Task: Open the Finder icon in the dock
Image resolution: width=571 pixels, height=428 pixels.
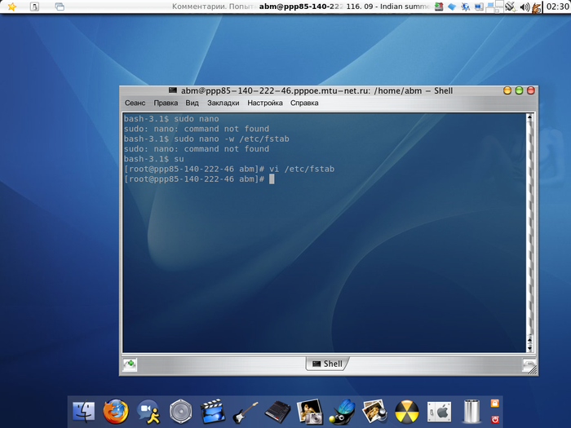Action: point(83,411)
